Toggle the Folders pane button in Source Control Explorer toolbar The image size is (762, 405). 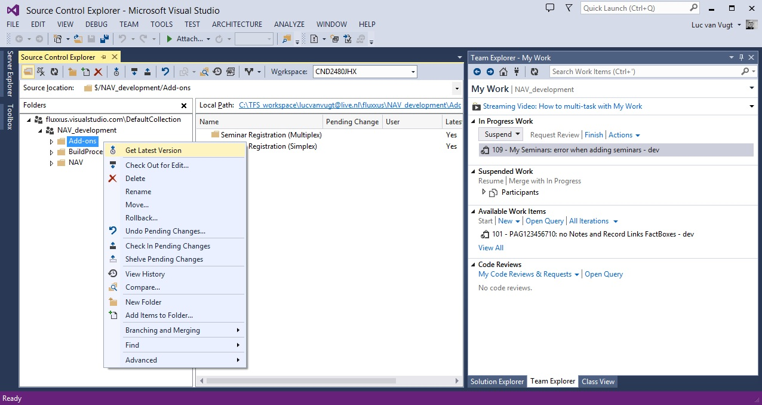click(x=29, y=72)
